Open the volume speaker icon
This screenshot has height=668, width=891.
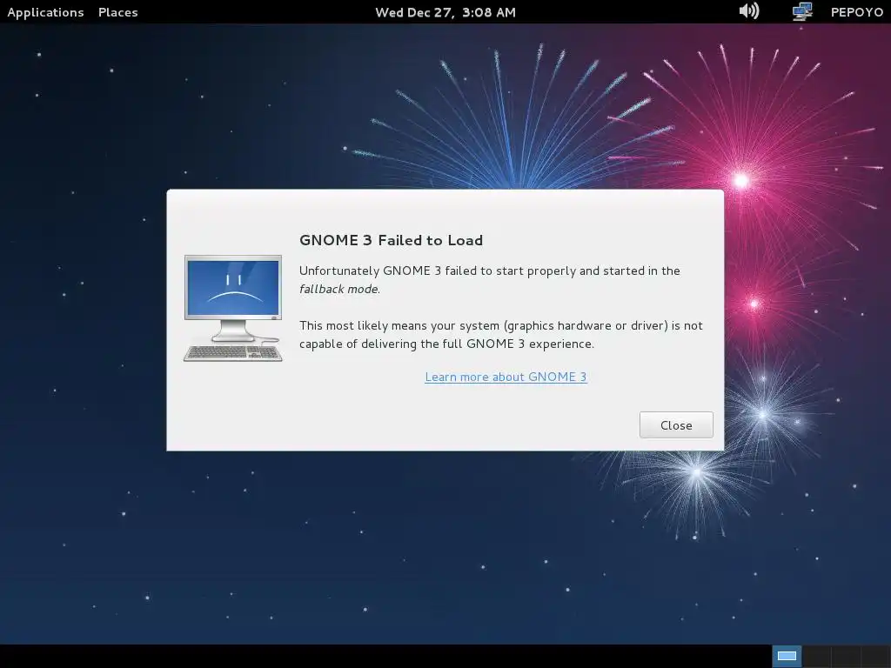click(748, 10)
